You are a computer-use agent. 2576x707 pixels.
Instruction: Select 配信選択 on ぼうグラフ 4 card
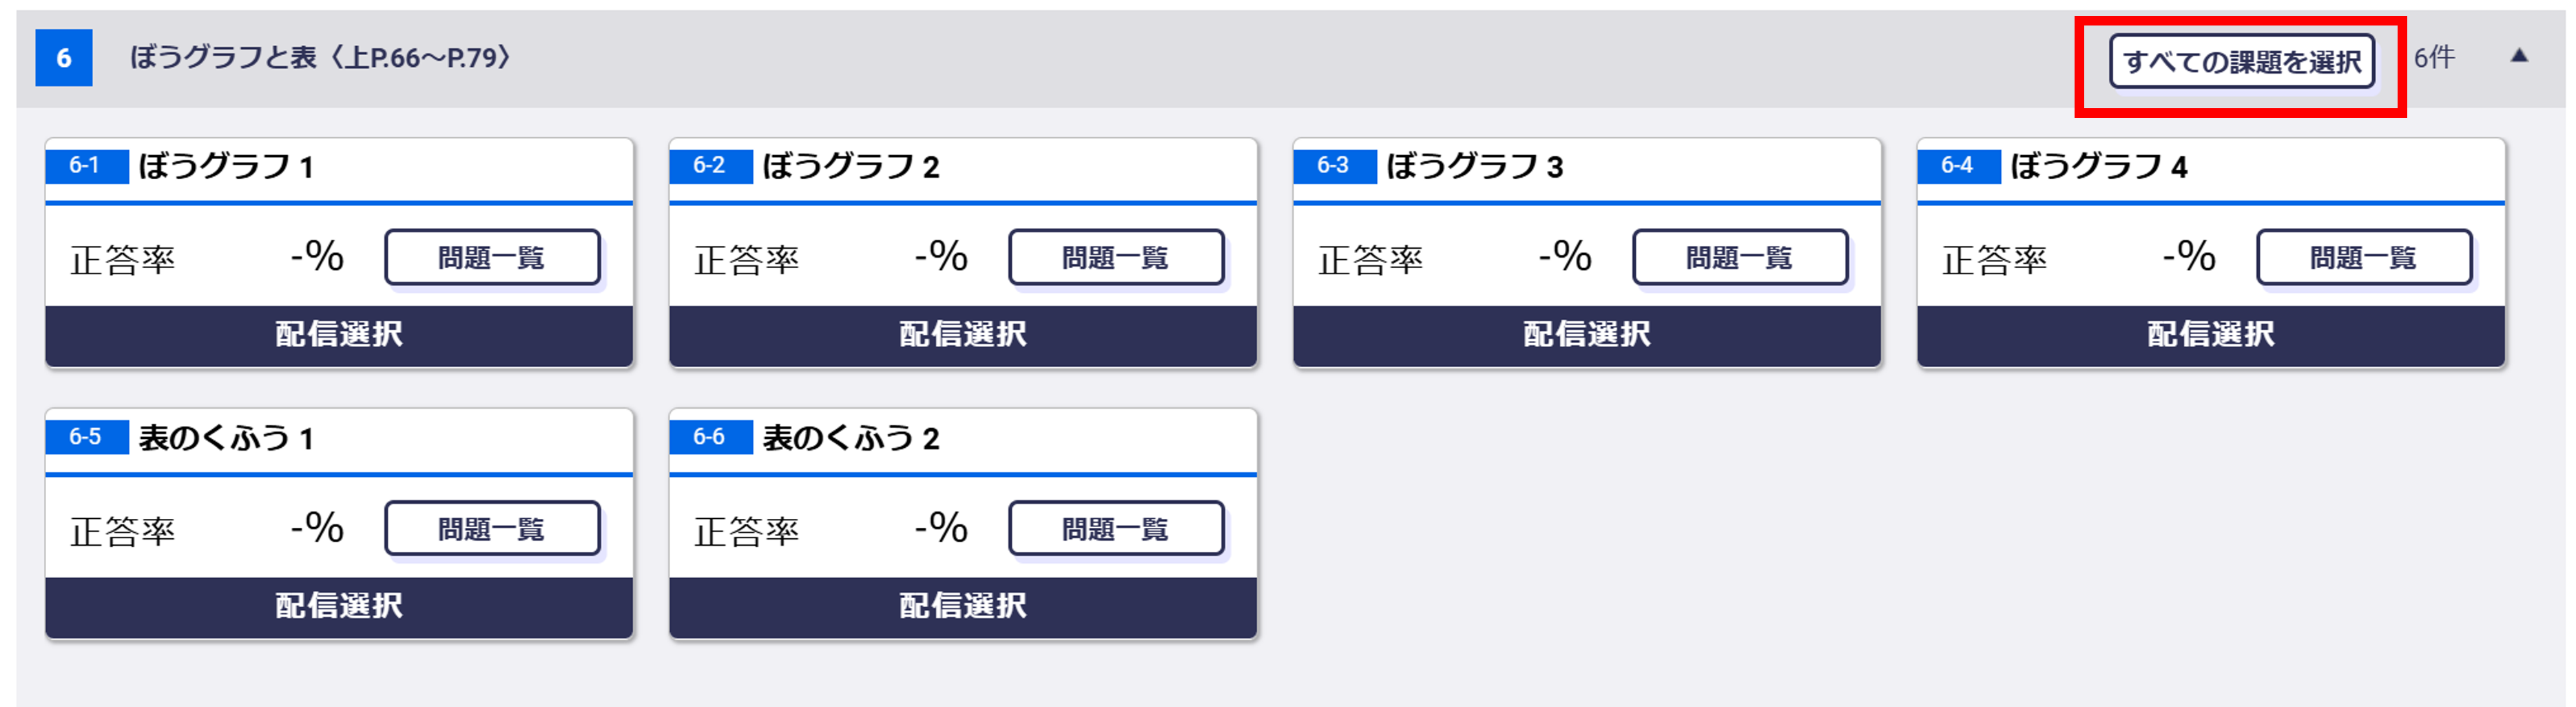click(2211, 334)
